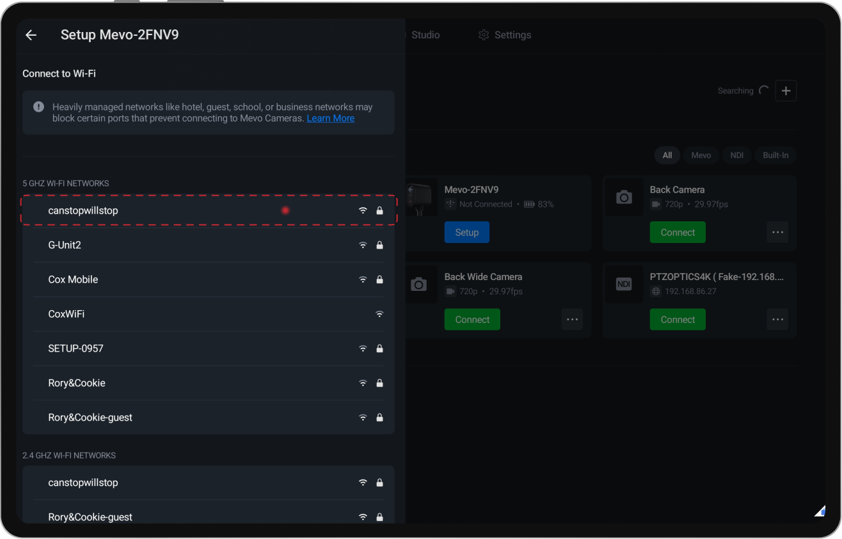Click Setup on the Mevo-2FNV9 card
This screenshot has width=842, height=539.
coord(467,233)
